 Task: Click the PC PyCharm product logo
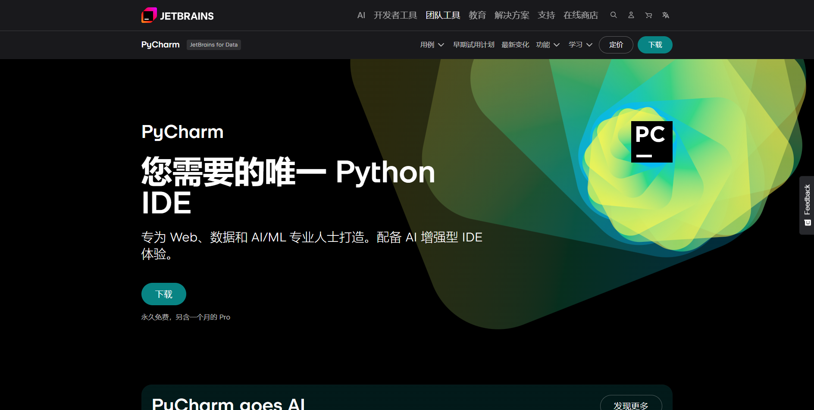click(x=652, y=142)
